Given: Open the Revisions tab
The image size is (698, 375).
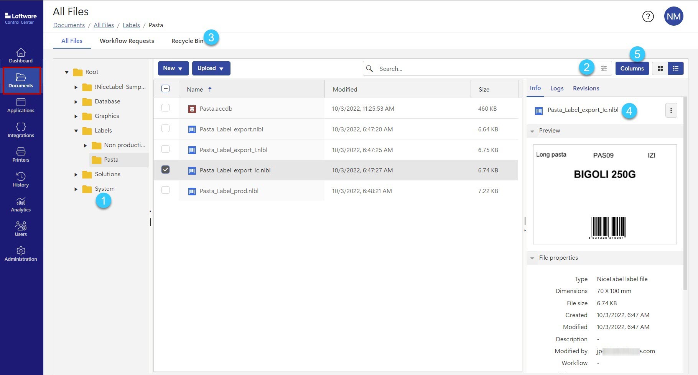Looking at the screenshot, I should coord(586,88).
